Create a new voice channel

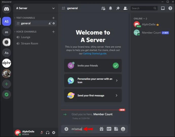tap(54, 32)
